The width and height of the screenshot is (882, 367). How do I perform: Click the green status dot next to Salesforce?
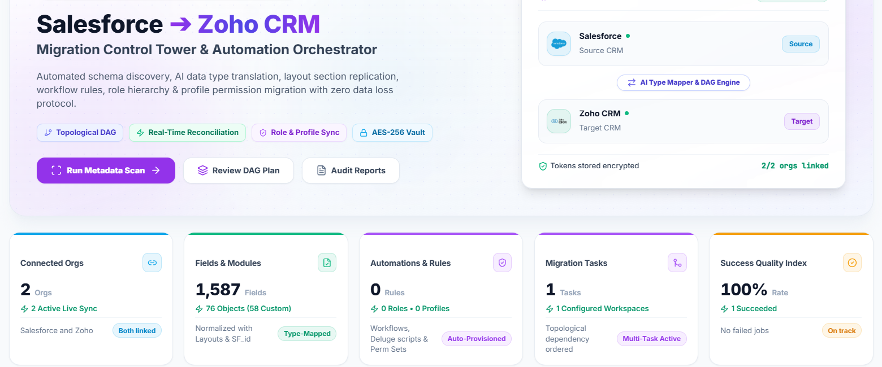coord(628,36)
